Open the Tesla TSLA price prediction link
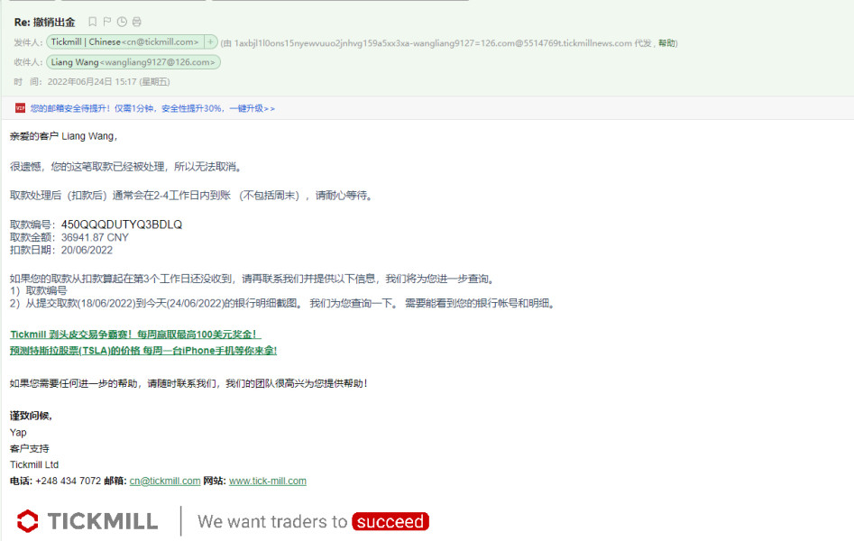Screen dimensions: 854x541 [x=143, y=351]
